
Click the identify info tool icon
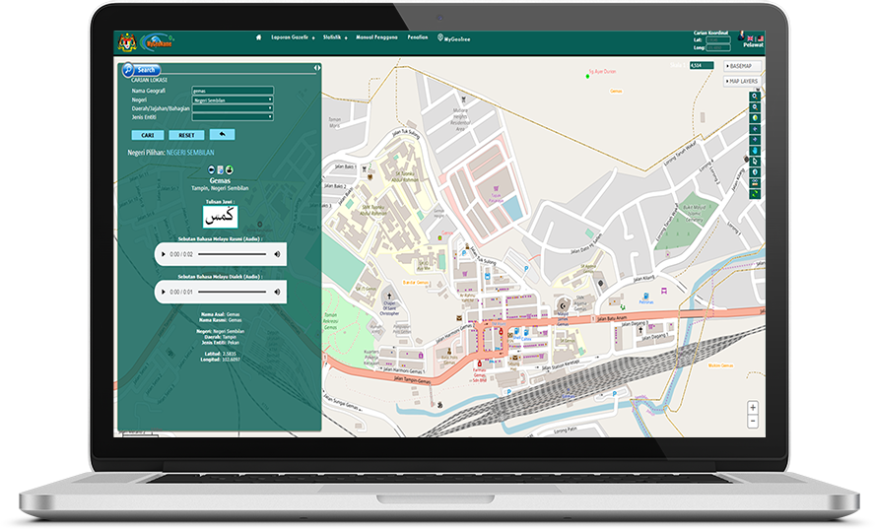(x=755, y=172)
